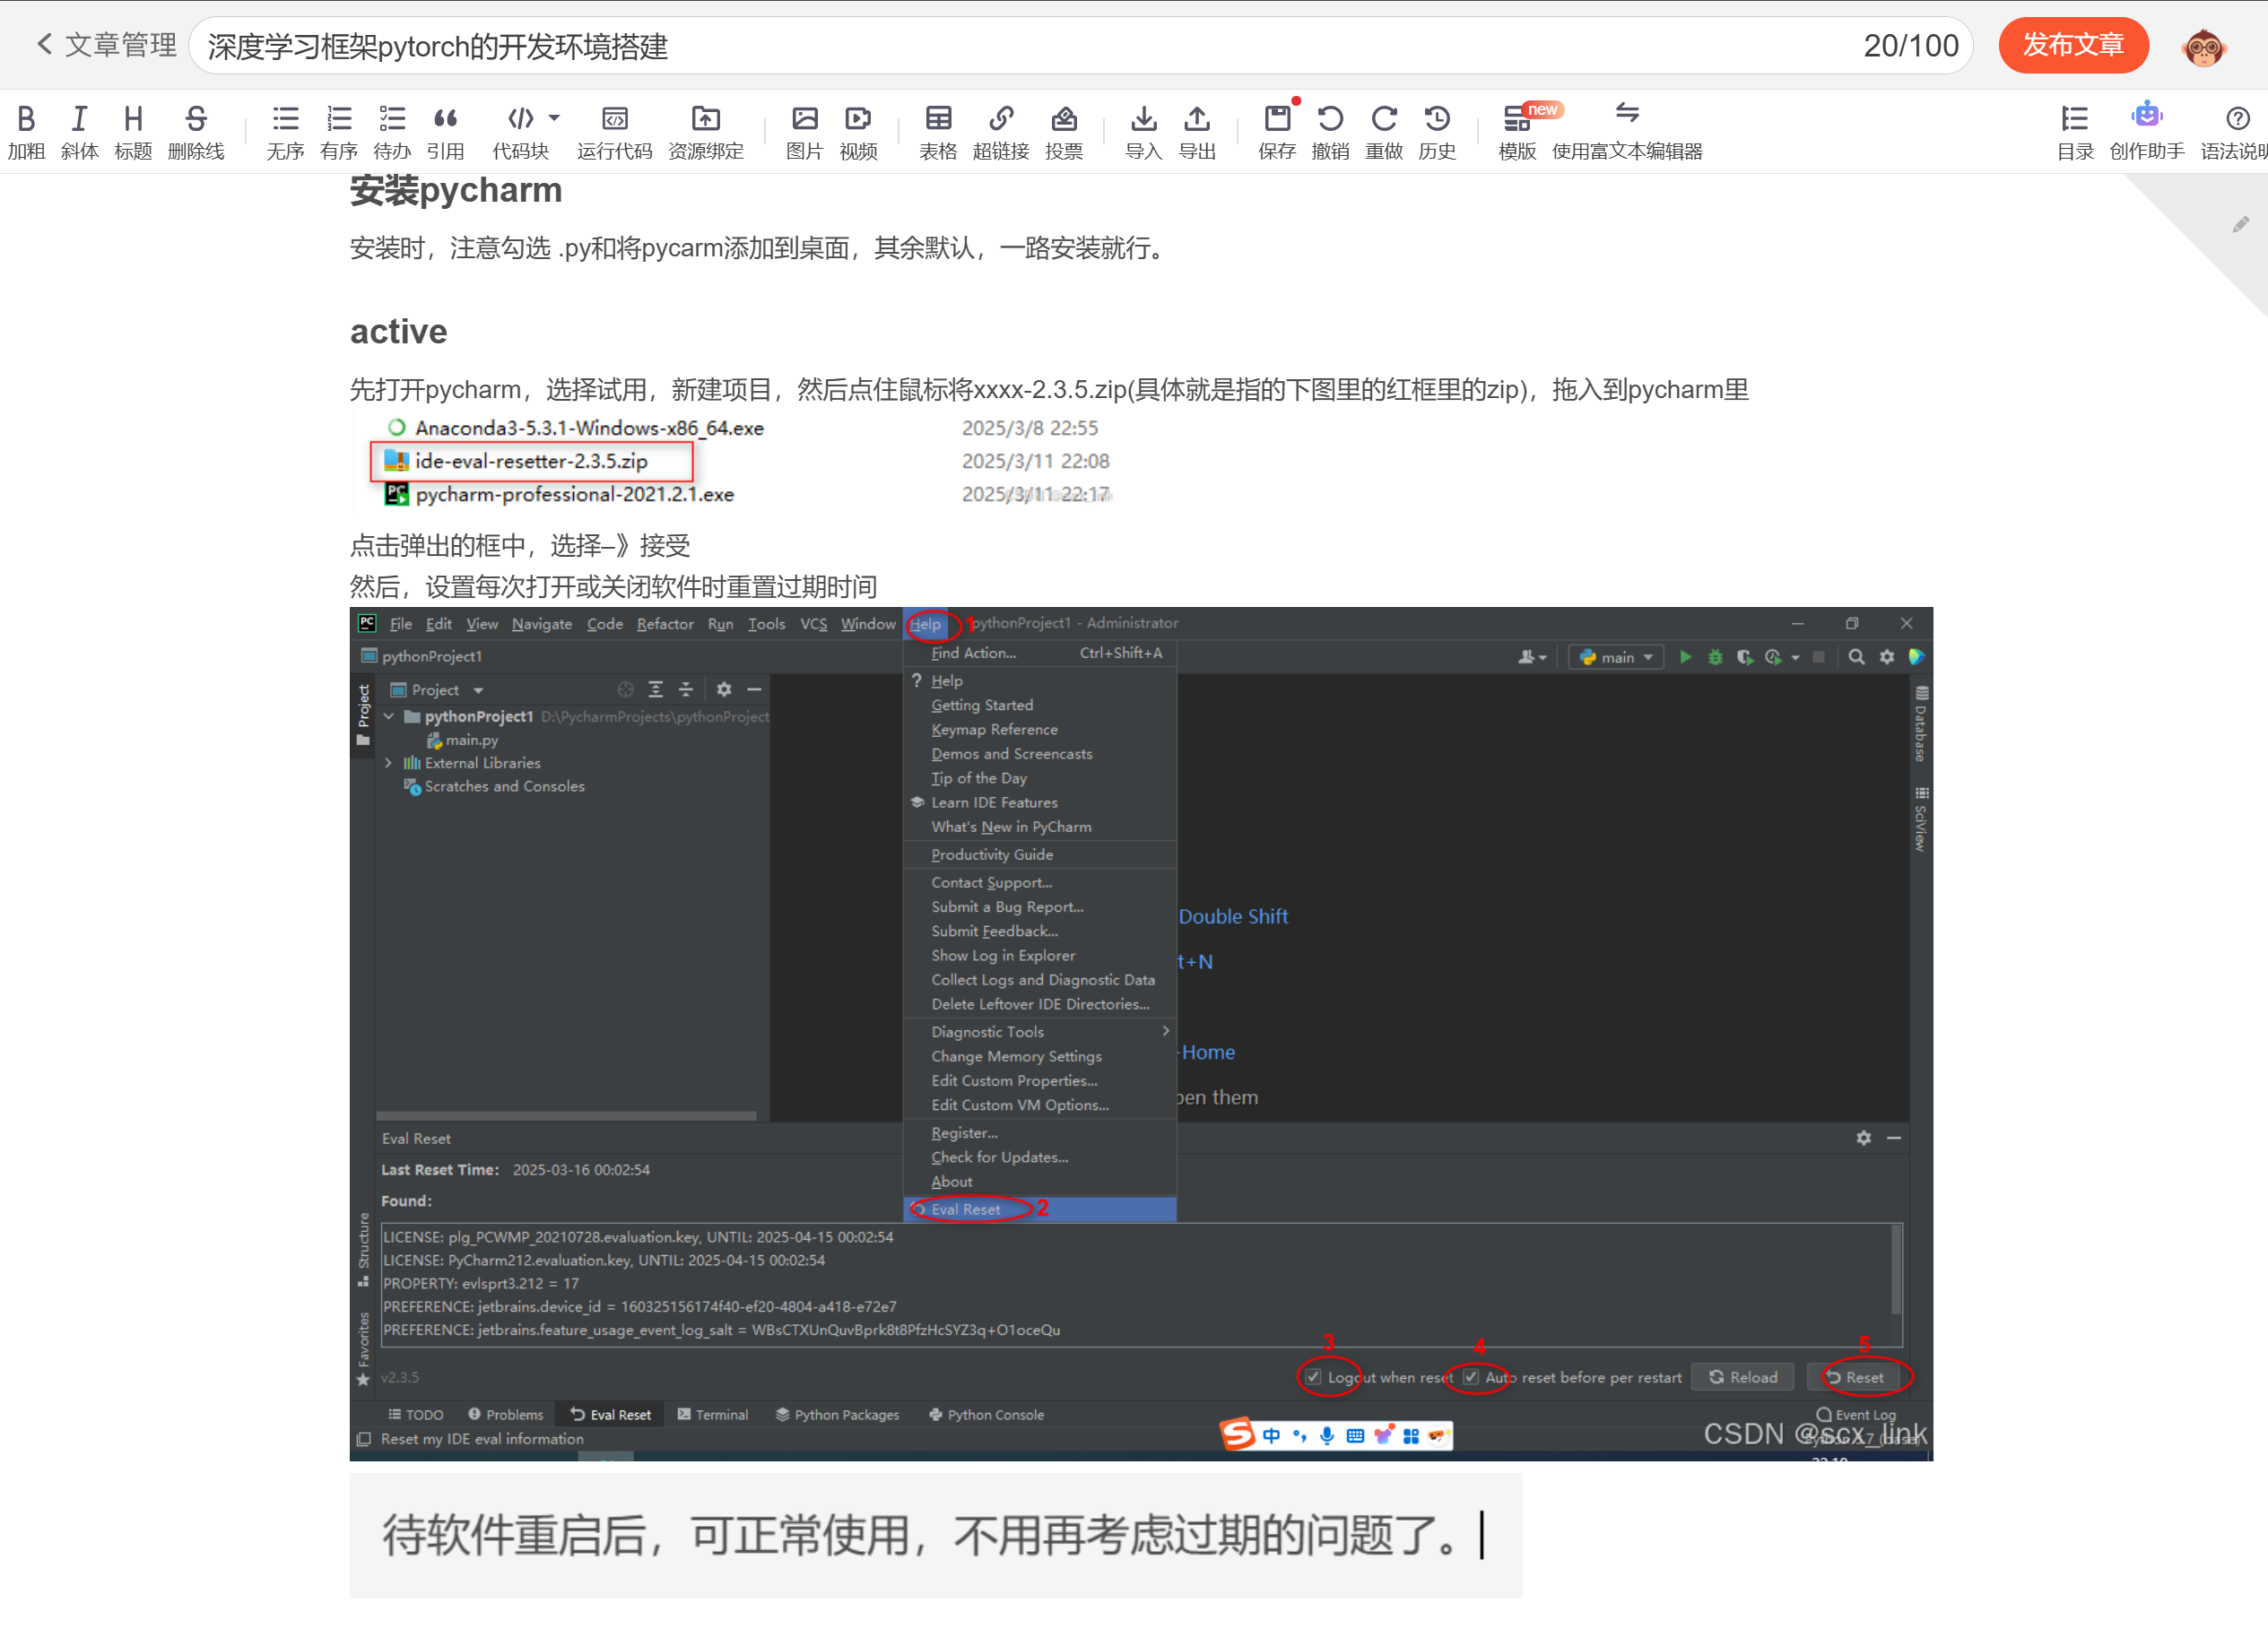
Task: Publish the article with 发布文章 button
Action: pos(2073,44)
